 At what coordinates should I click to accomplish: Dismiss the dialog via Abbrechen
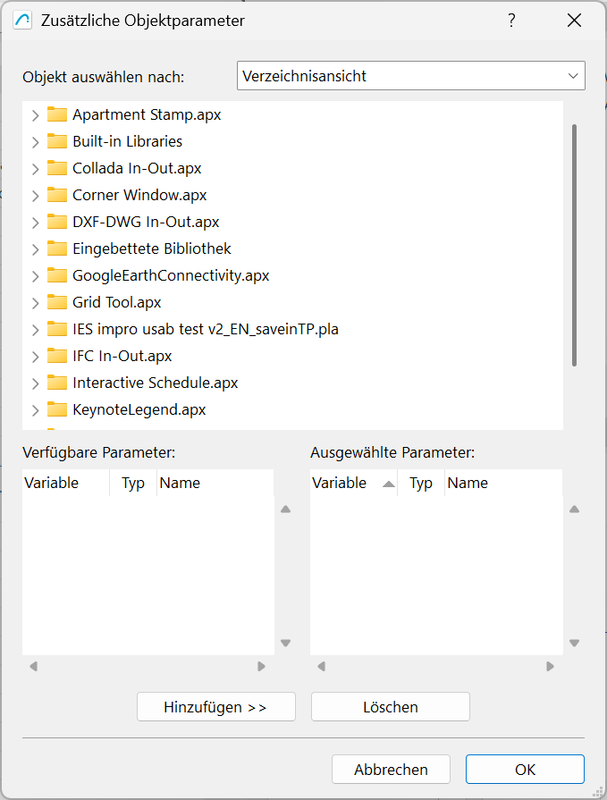pyautogui.click(x=391, y=769)
